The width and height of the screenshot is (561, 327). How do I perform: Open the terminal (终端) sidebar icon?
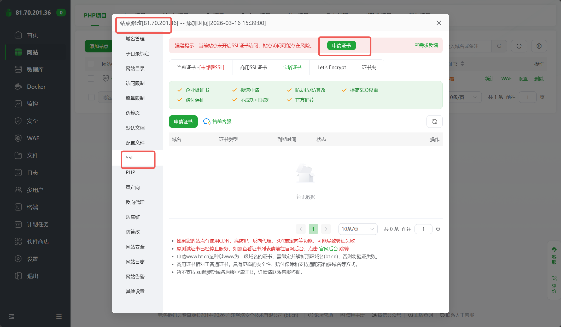(18, 207)
